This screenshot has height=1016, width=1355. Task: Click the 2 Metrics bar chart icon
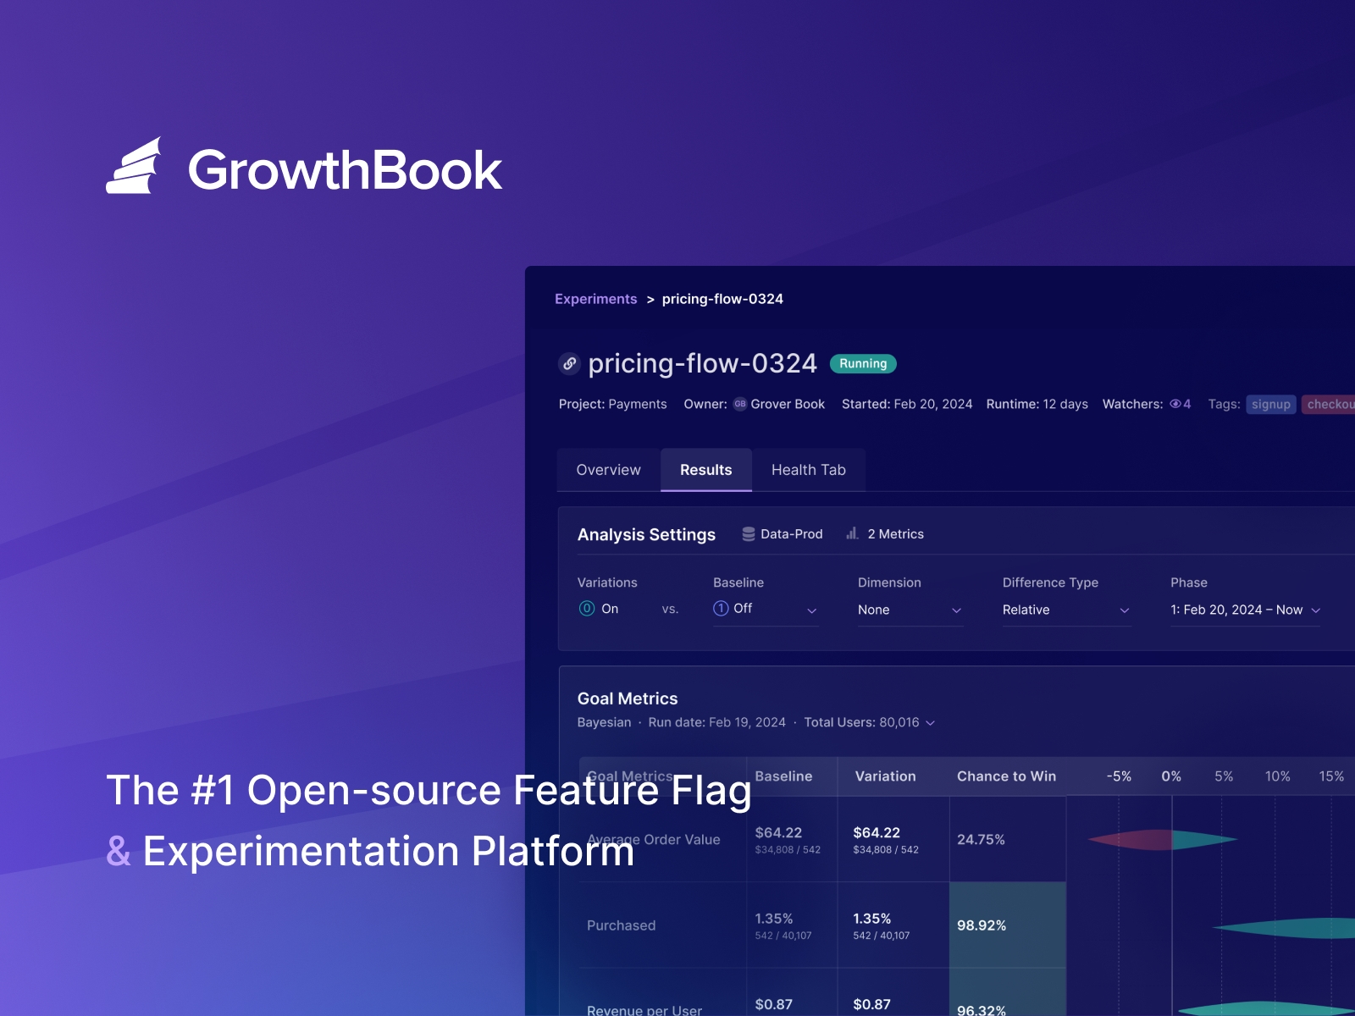(851, 533)
